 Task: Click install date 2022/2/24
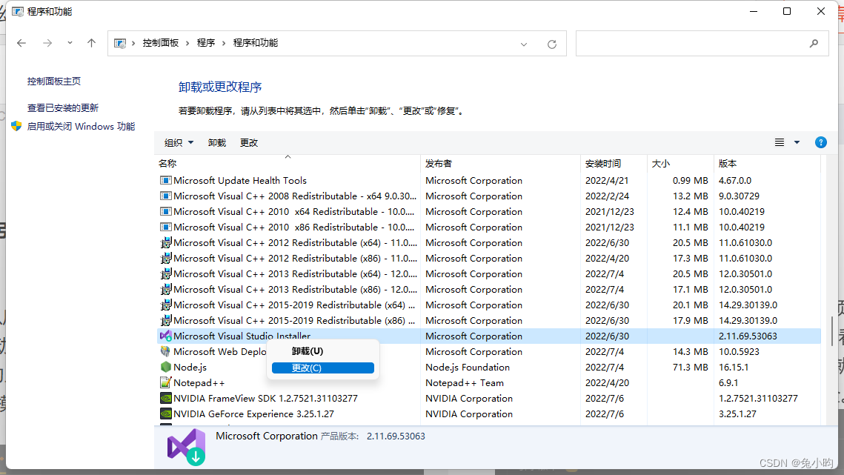tap(607, 196)
